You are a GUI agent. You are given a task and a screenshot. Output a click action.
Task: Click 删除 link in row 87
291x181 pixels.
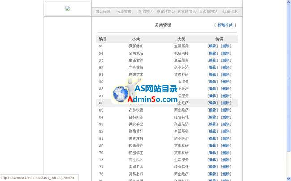[x=226, y=96]
